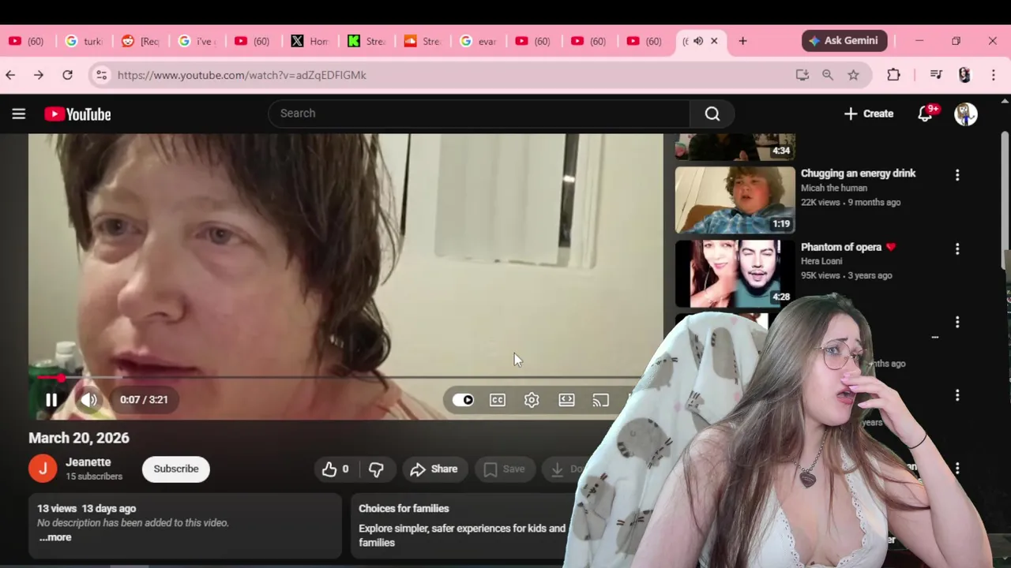
Task: Toggle closed captions CC
Action: tap(498, 400)
